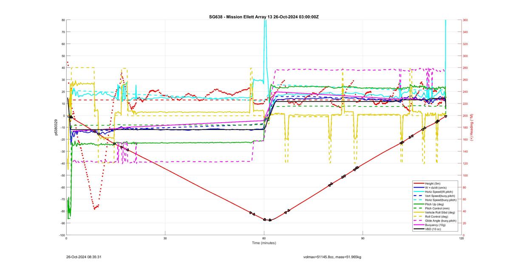The image size is (510, 264).
Task: Click the x-axis tick label '120'
Action: 461,238
